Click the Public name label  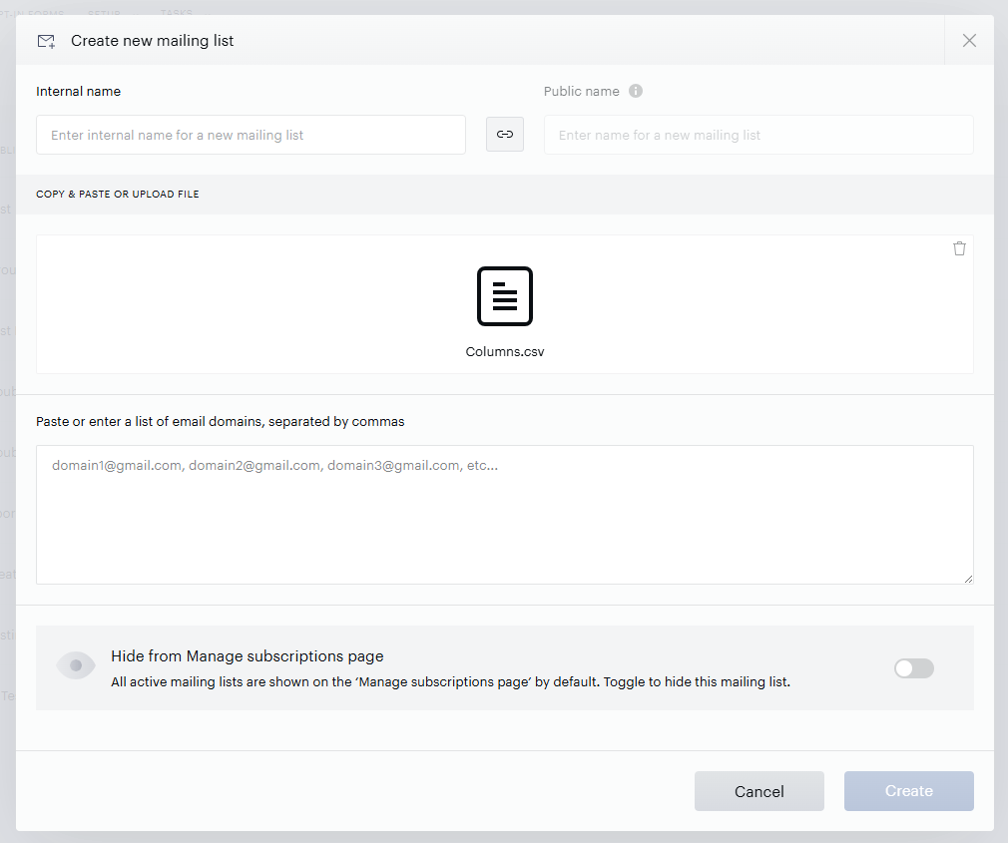582,91
